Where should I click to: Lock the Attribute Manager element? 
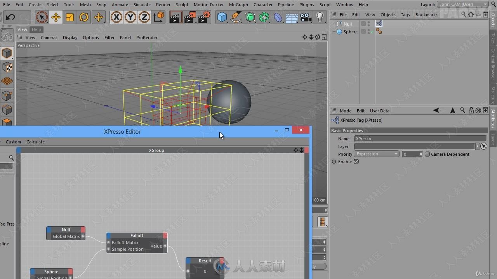click(471, 110)
